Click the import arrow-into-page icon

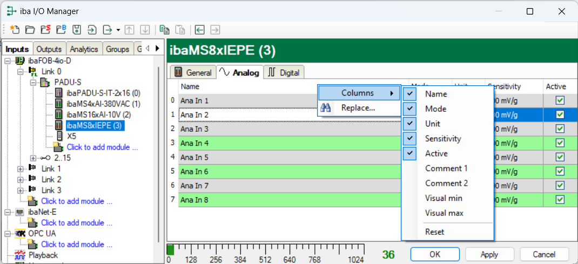[x=92, y=30]
